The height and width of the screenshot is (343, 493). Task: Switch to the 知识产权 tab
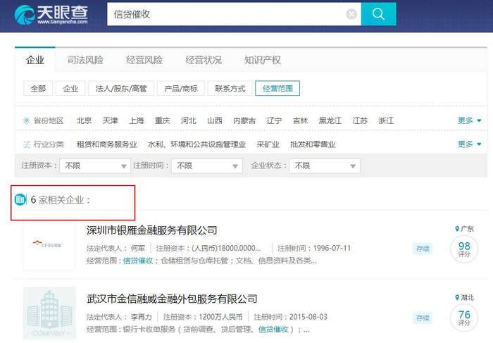coord(262,60)
